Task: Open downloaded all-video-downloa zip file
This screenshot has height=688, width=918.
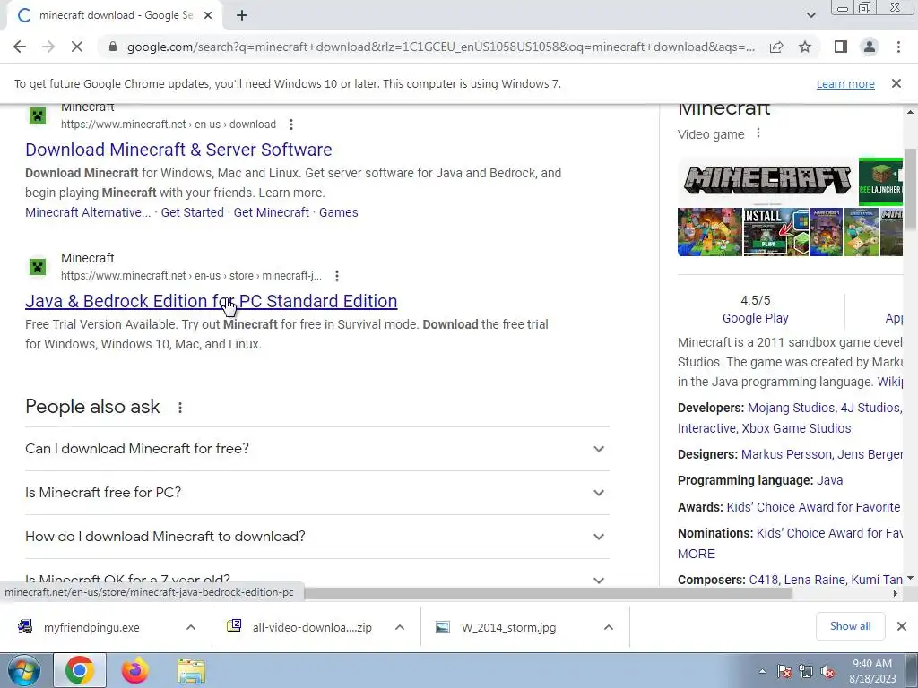Action: tap(311, 628)
